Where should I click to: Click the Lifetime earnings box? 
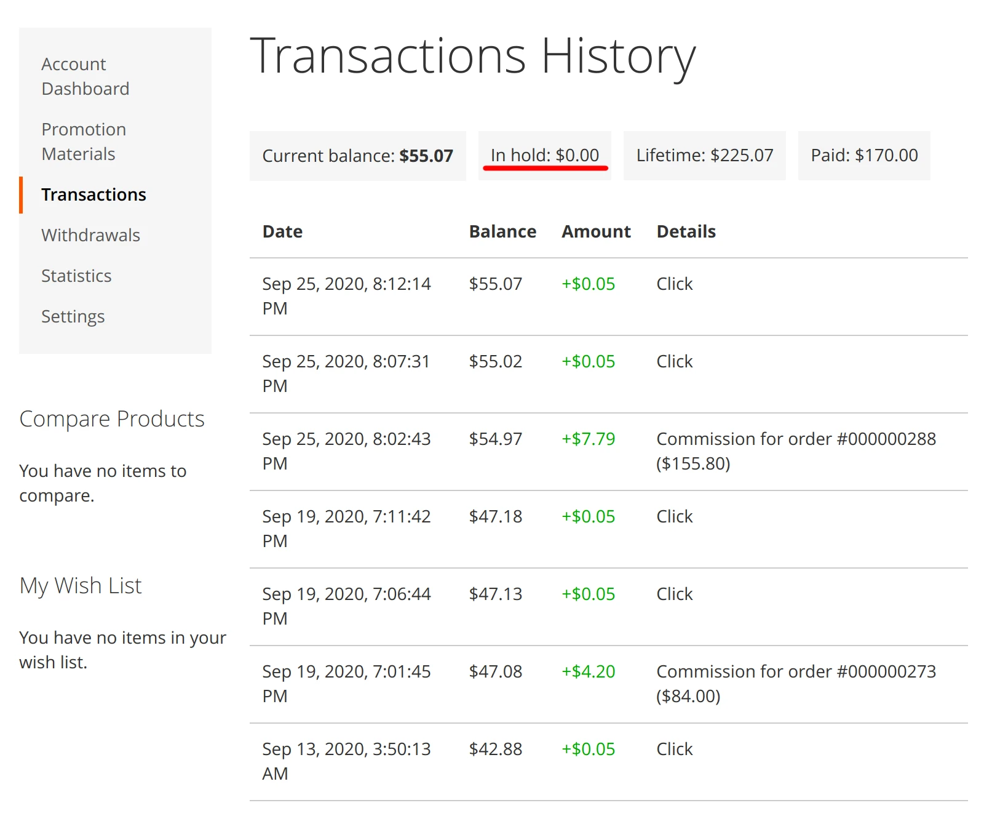click(705, 155)
